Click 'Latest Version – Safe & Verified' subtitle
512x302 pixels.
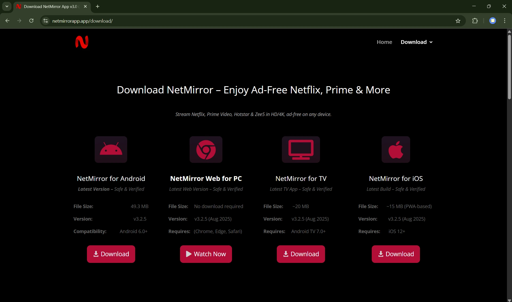click(111, 189)
